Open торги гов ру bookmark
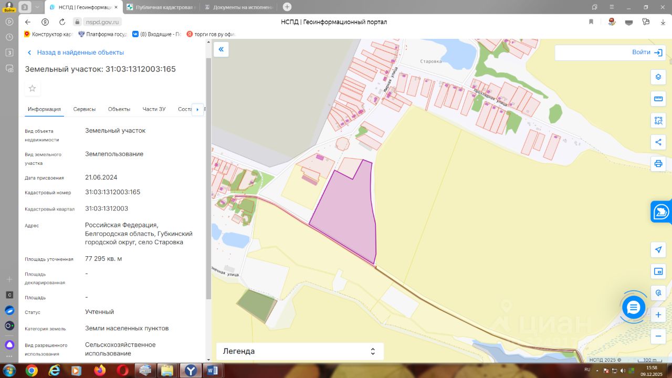The width and height of the screenshot is (672, 378). [x=211, y=34]
